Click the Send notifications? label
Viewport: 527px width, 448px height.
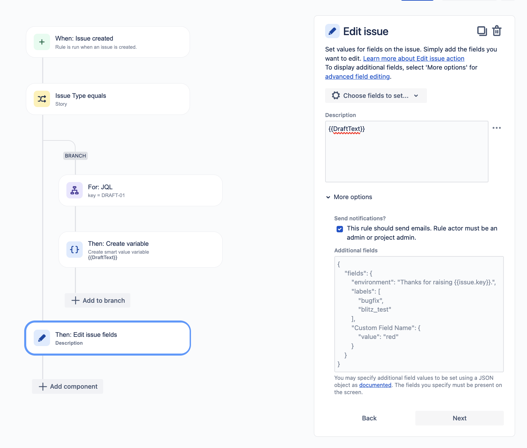[360, 218]
